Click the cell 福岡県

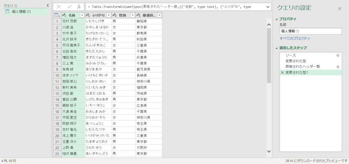[x=149, y=87]
